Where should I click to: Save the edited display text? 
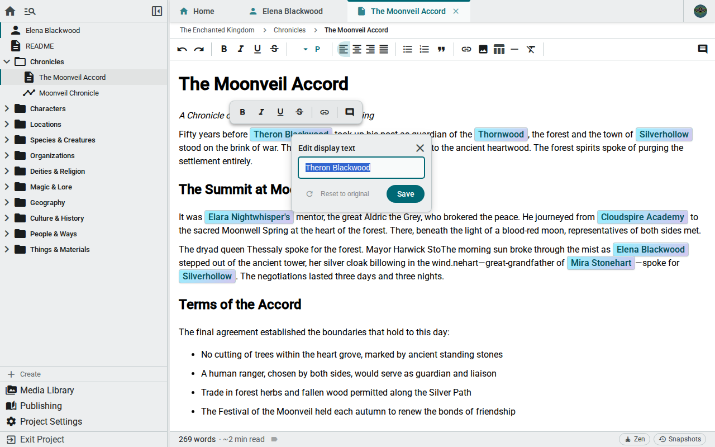click(406, 194)
